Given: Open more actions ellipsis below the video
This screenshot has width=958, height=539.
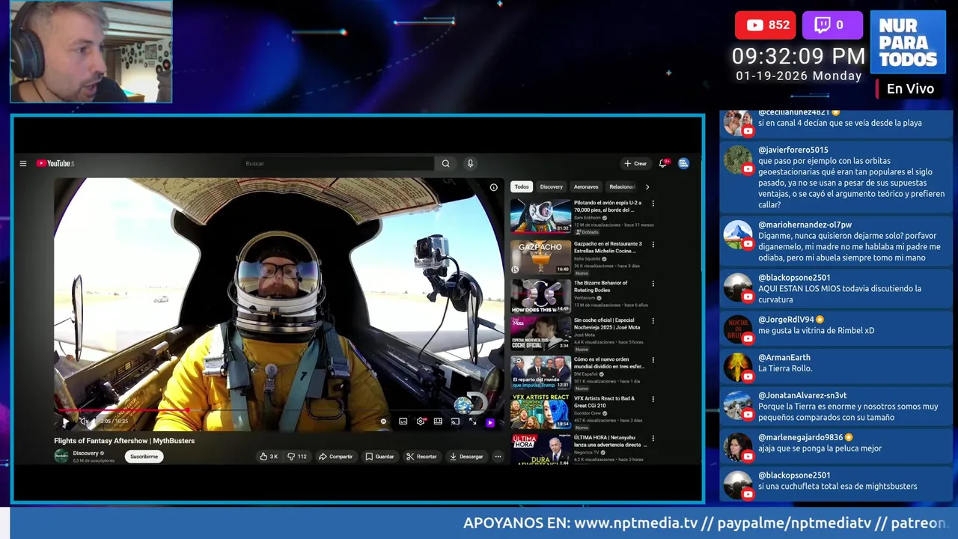Looking at the screenshot, I should click(498, 457).
